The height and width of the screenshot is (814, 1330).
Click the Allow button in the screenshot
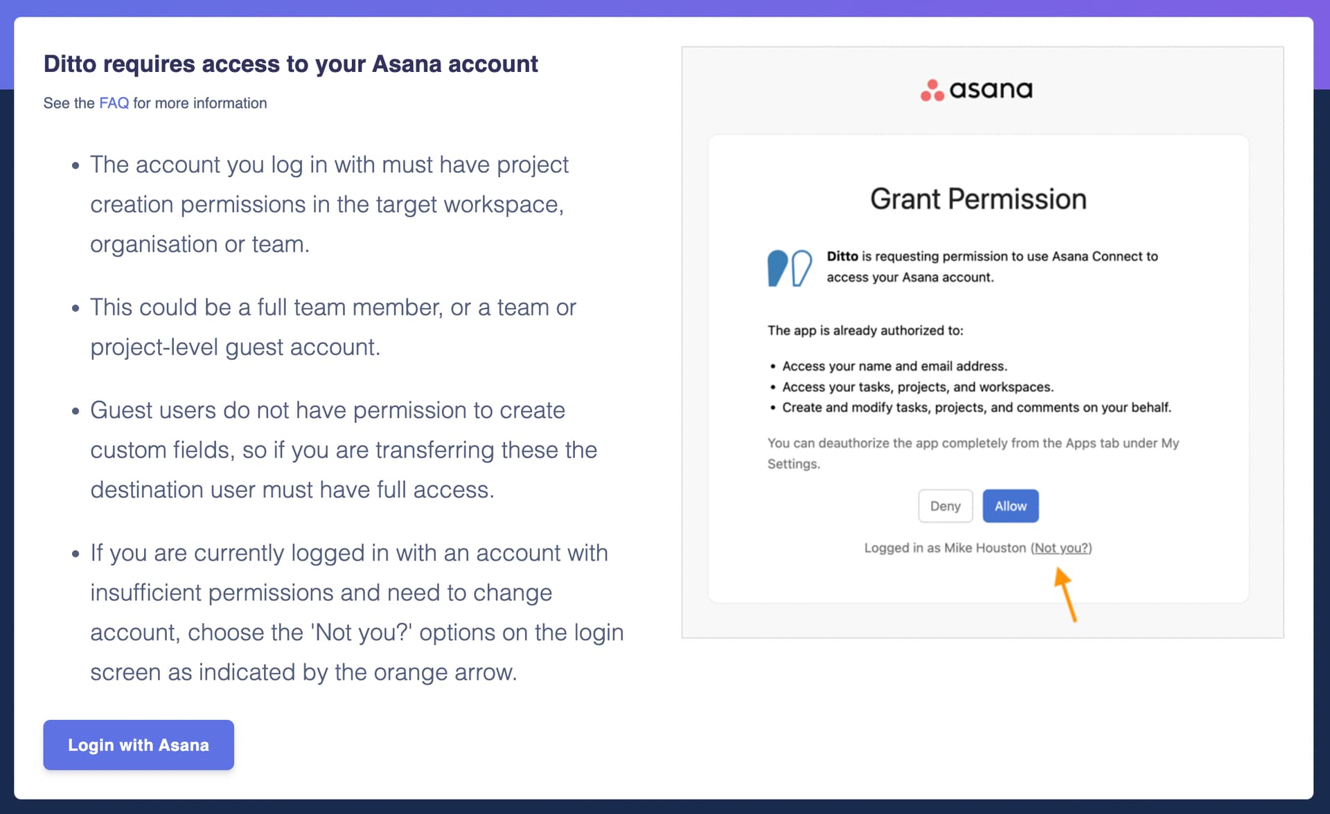pyautogui.click(x=1011, y=506)
